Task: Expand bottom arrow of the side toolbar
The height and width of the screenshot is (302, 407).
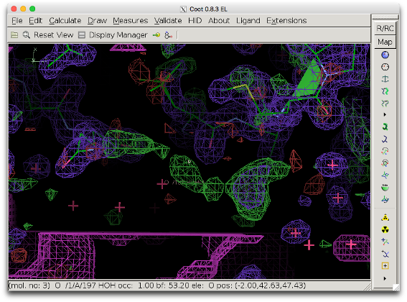Action: click(385, 278)
